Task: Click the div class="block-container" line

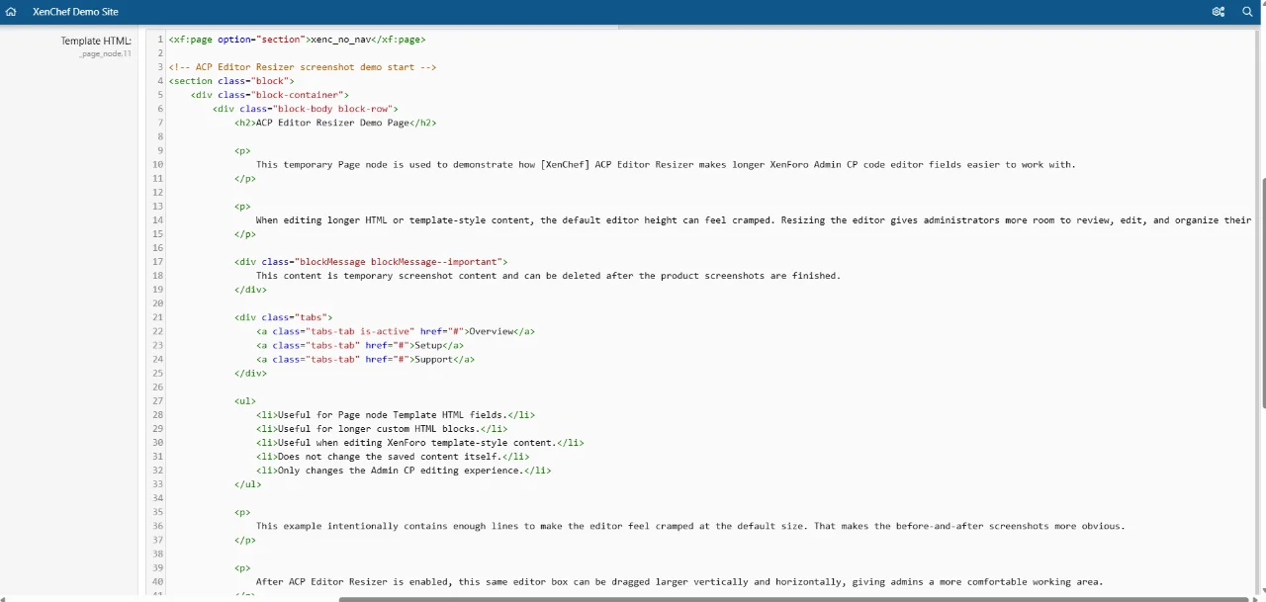Action: [x=270, y=95]
